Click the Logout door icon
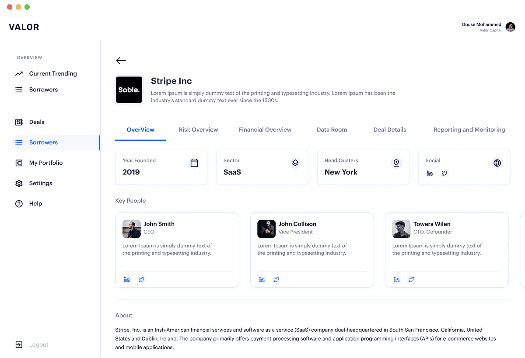Image resolution: width=525 pixels, height=358 pixels. 19,344
